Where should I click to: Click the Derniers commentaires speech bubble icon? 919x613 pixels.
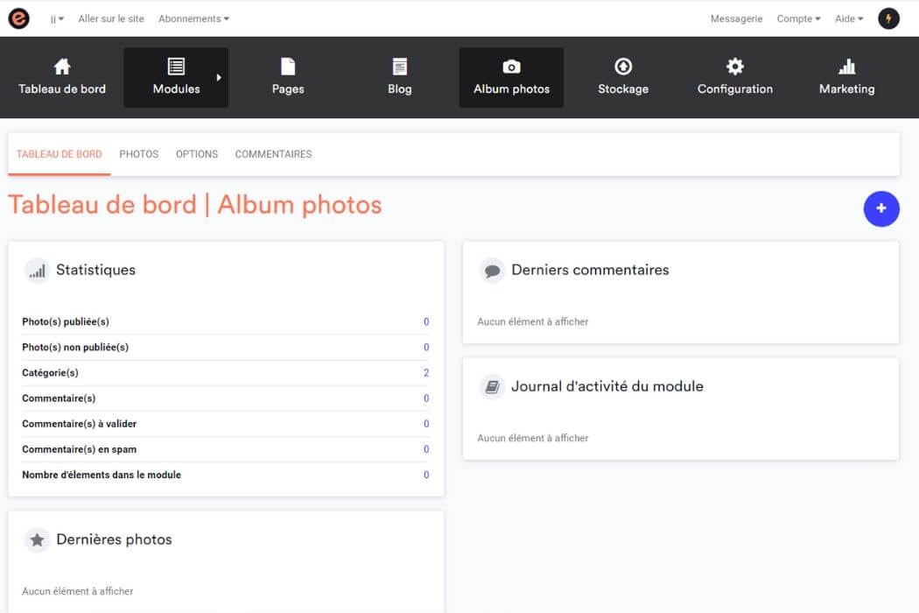[x=491, y=270]
